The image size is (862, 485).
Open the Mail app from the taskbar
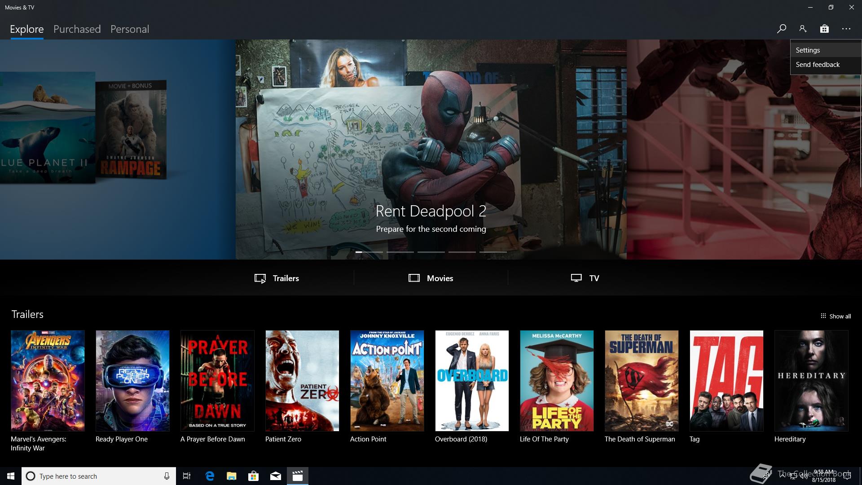(x=276, y=476)
